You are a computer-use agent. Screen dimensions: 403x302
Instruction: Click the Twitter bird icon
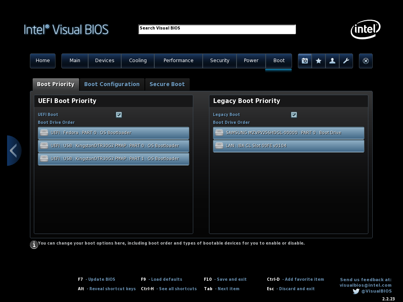click(356, 291)
